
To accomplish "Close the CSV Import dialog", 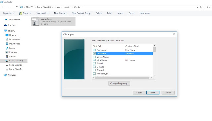I will click(174, 34).
